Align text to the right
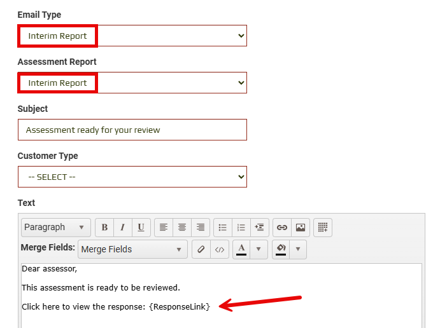The image size is (440, 328). click(201, 228)
